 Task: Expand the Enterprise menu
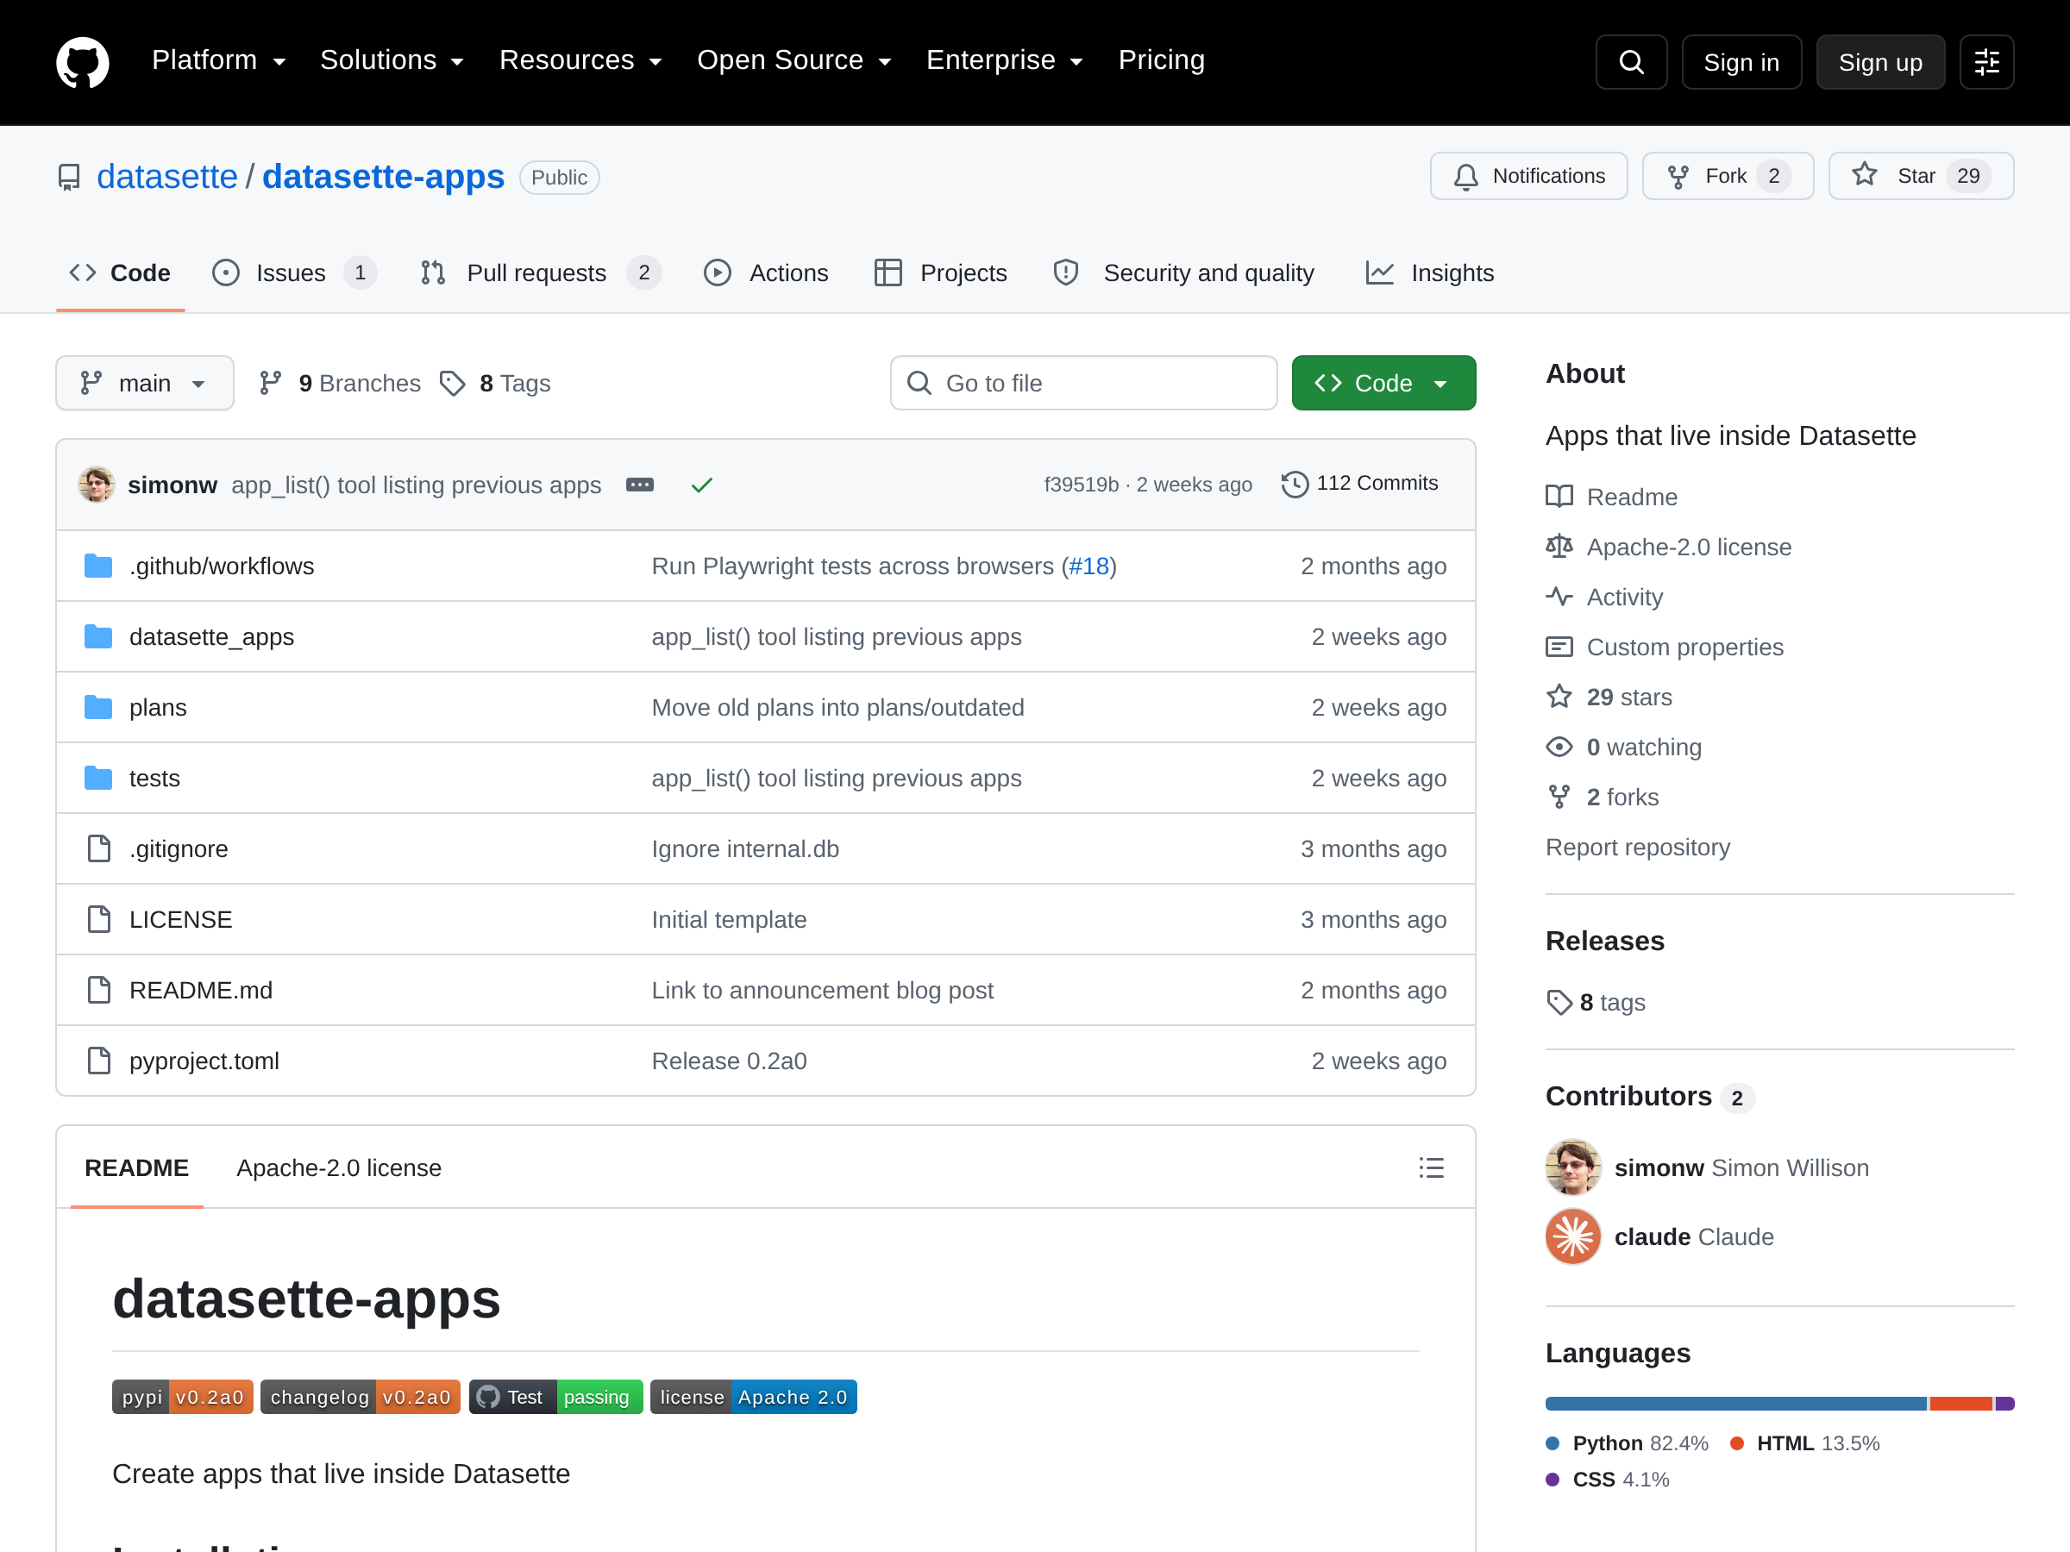click(x=1004, y=61)
